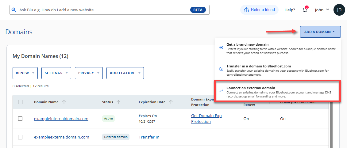The width and height of the screenshot is (347, 148).
Task: Toggle the select-all domains checkbox
Action: click(20, 102)
